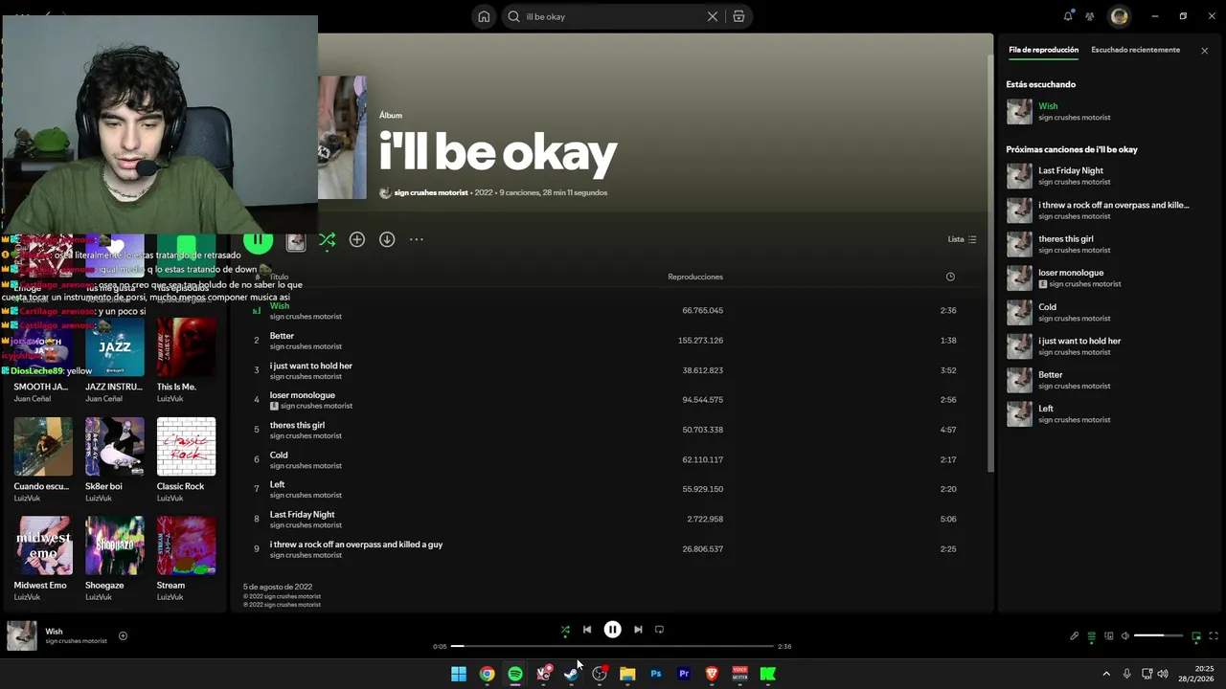
Task: Switch to 'Fila de reproducción' tab
Action: pyautogui.click(x=1043, y=50)
